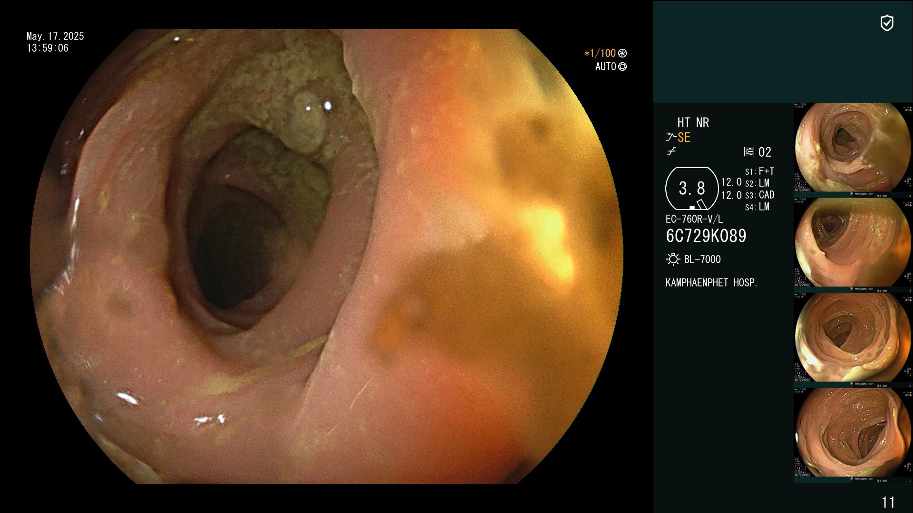Viewport: 913px width, 513px height.
Task: Click the shield checkmark icon
Action: 887,23
